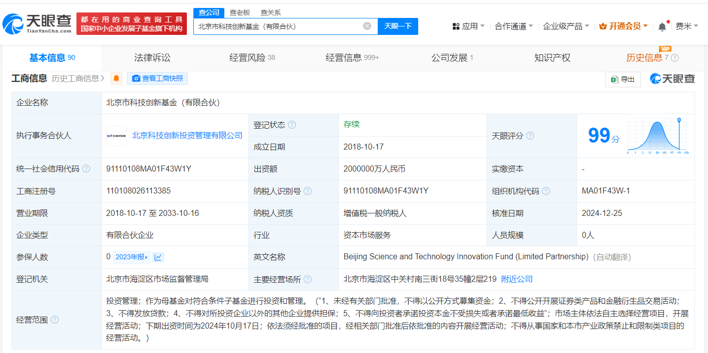Click help icon next to 天眼评分
This screenshot has height=353, width=708.
[x=530, y=136]
